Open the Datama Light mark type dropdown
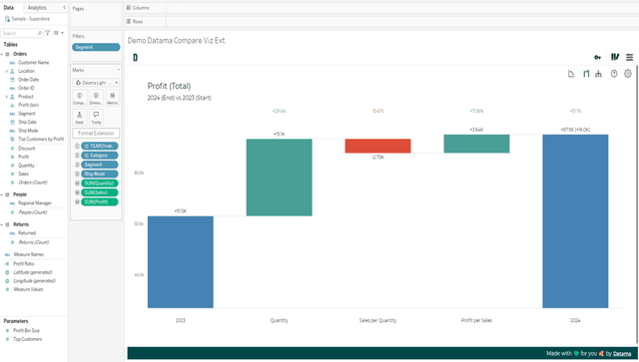This screenshot has width=639, height=362. point(96,83)
